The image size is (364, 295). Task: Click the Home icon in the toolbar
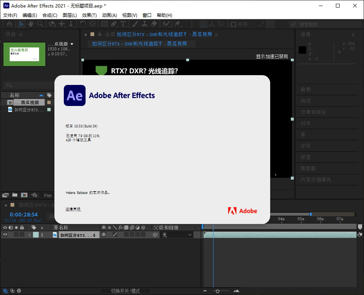(x=9, y=24)
